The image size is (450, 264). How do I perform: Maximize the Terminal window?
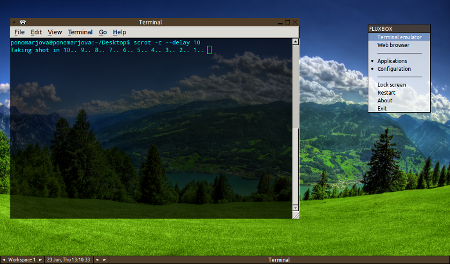pos(287,22)
